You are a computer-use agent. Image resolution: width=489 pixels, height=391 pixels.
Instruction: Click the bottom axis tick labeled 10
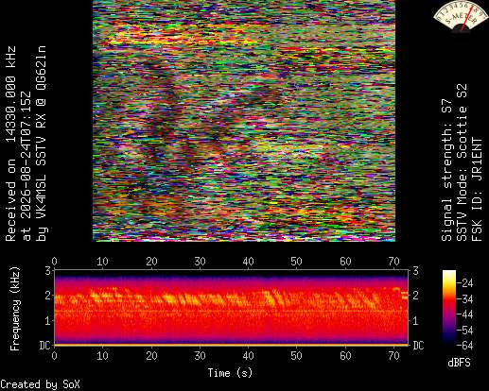pyautogui.click(x=103, y=356)
